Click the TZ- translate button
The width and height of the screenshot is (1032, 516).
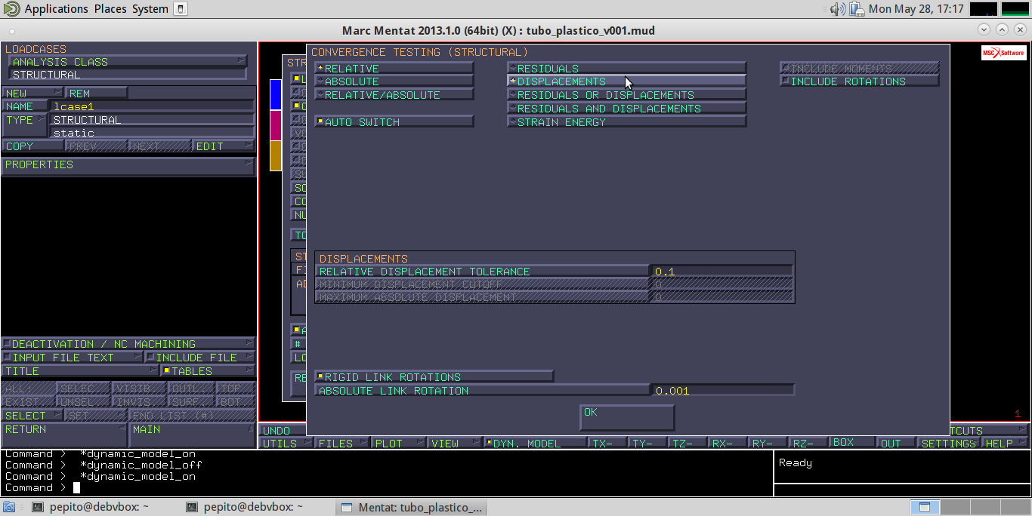[688, 444]
